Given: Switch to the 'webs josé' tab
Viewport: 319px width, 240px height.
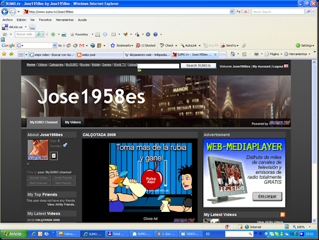Looking at the screenshot, I should (100, 55).
